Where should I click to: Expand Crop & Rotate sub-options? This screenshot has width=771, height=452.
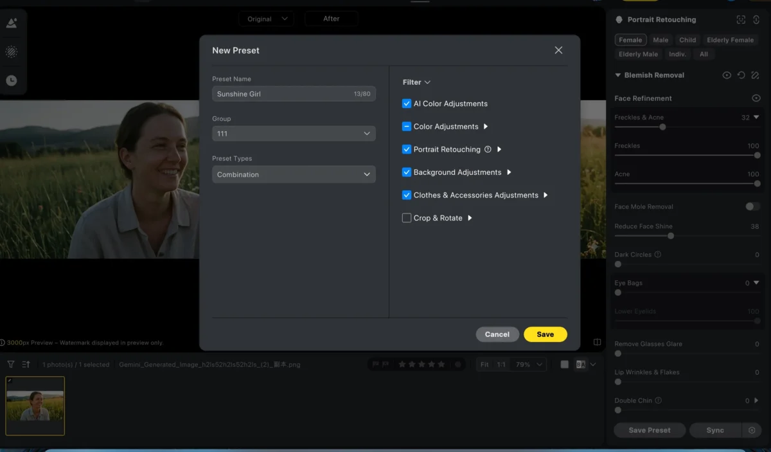tap(470, 218)
